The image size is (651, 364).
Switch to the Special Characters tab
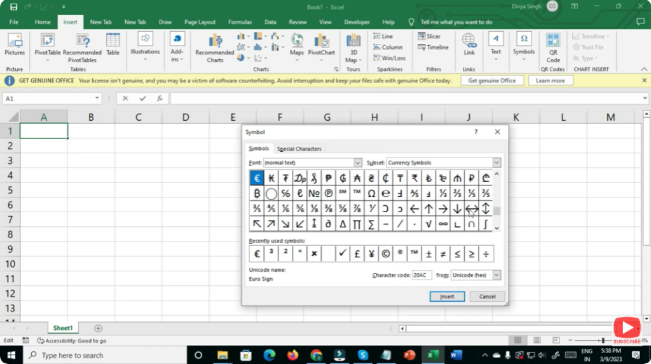299,149
